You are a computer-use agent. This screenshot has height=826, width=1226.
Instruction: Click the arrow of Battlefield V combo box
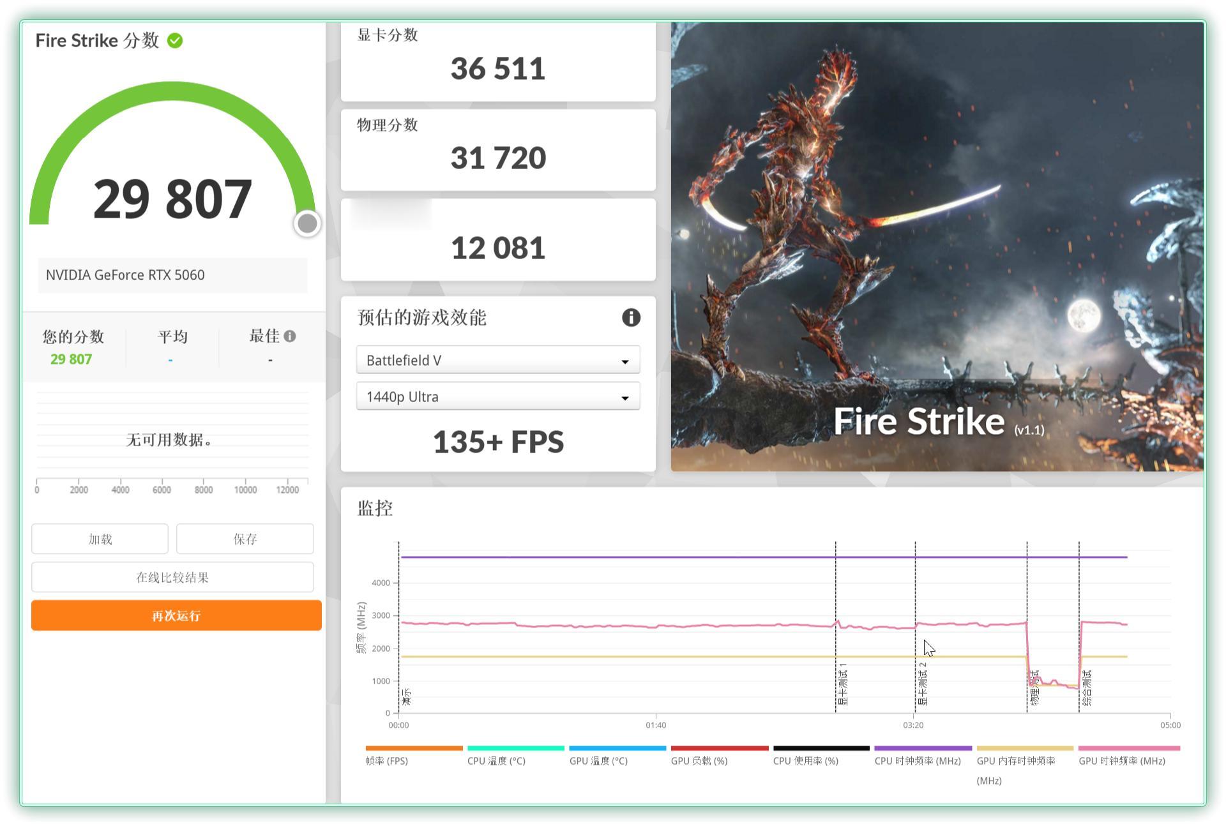625,361
